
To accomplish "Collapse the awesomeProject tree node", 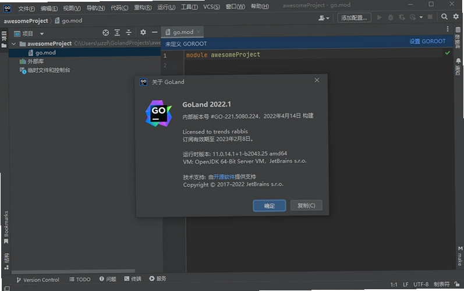I will click(x=13, y=44).
